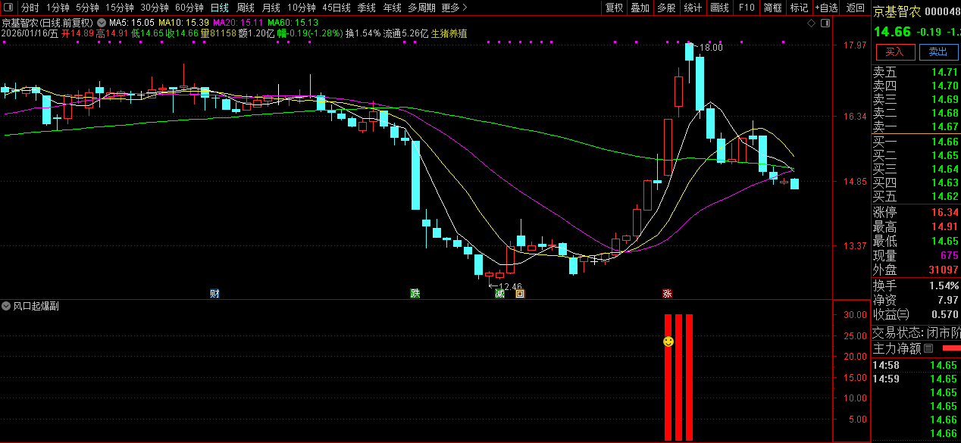
Task: Click the 标记 mark button
Action: [800, 8]
